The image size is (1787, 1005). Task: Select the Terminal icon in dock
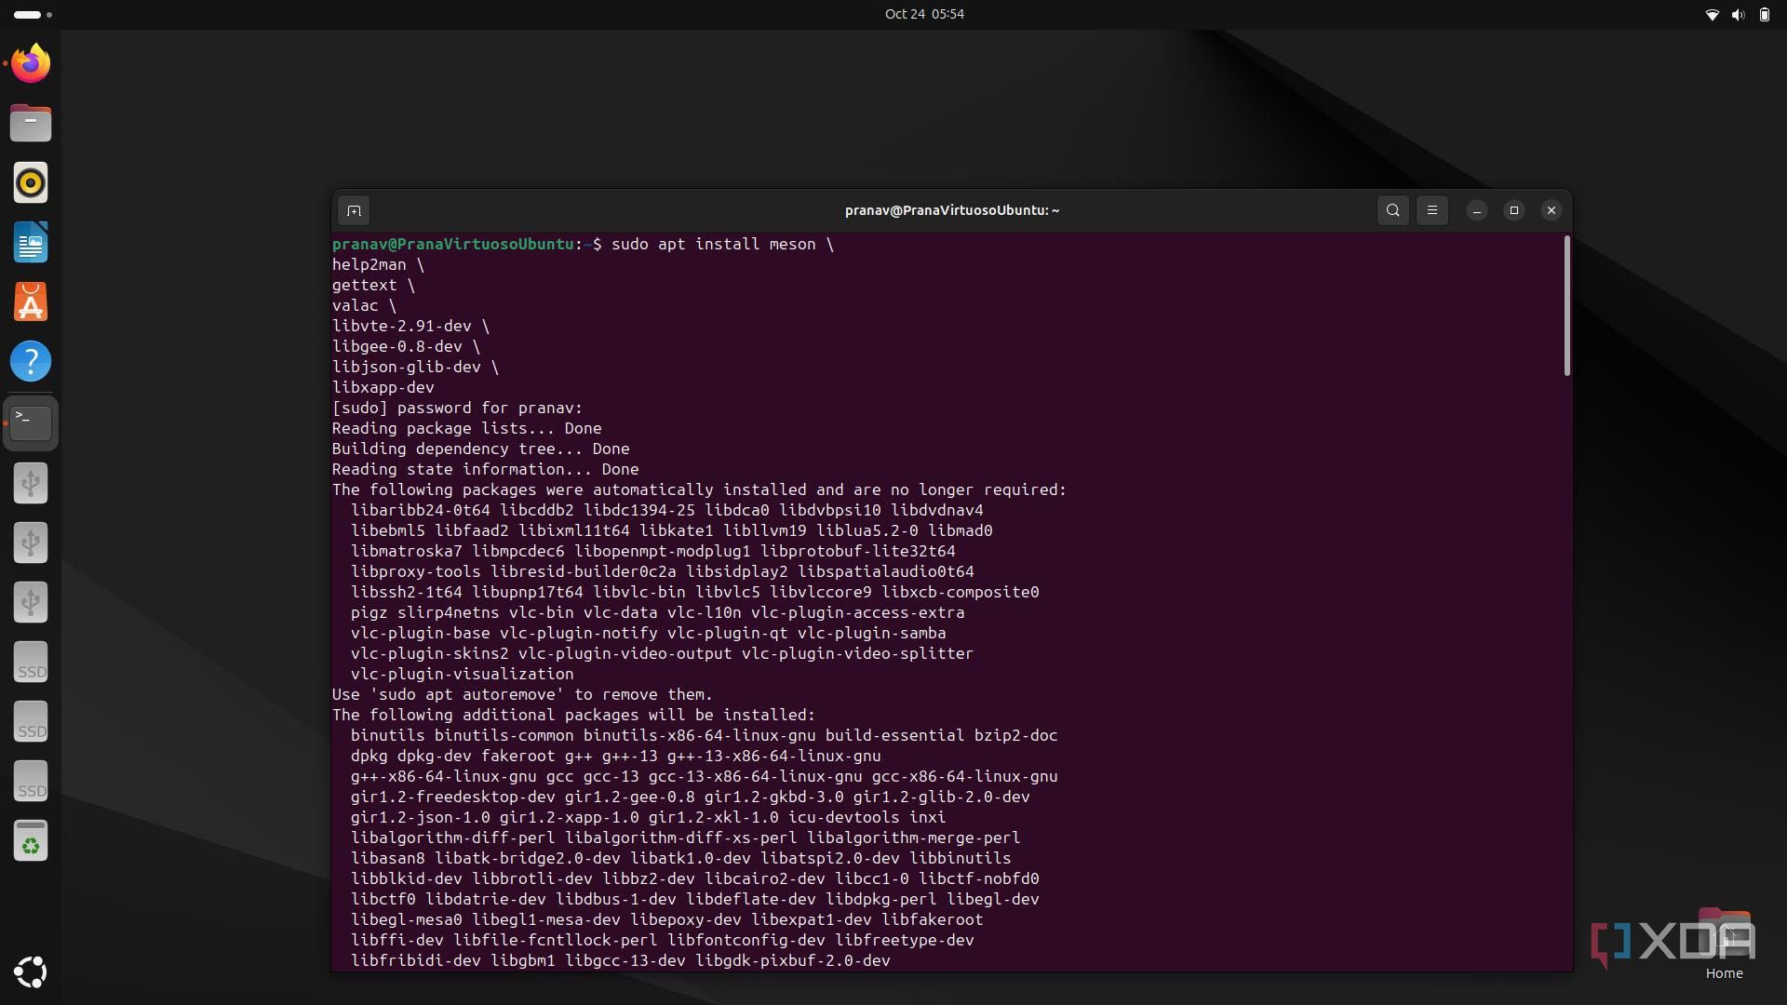tap(31, 422)
